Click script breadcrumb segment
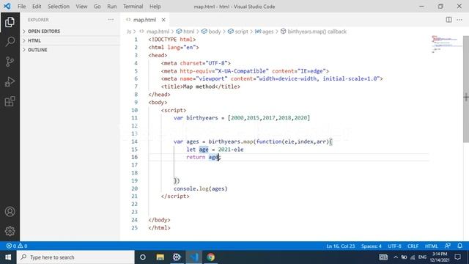 tap(241, 32)
